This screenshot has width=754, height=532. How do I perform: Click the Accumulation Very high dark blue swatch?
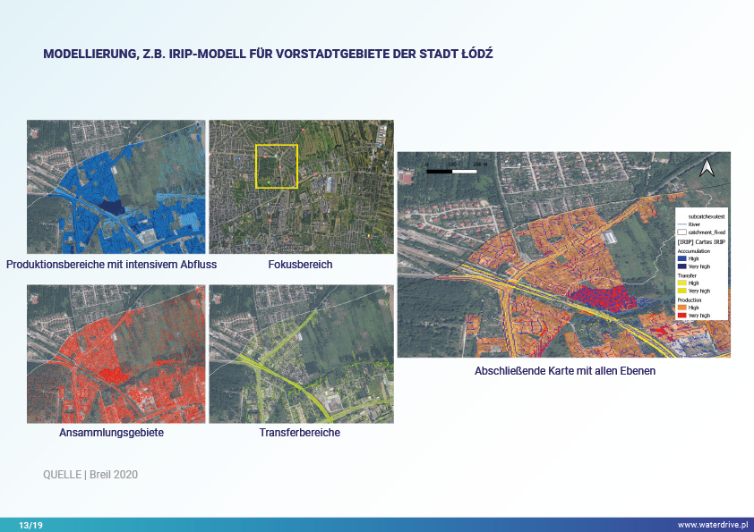(681, 266)
